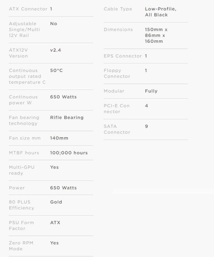Image resolution: width=214 pixels, height=257 pixels.
Task: Select the Zero RPM Mode label
Action: click(21, 246)
